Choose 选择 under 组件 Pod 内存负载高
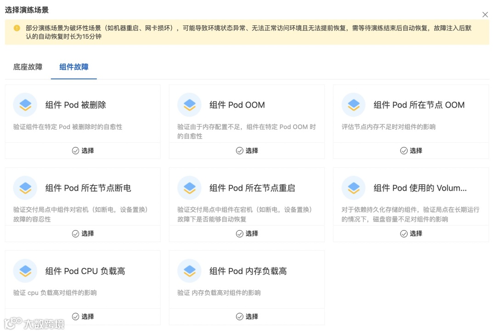 (x=247, y=316)
